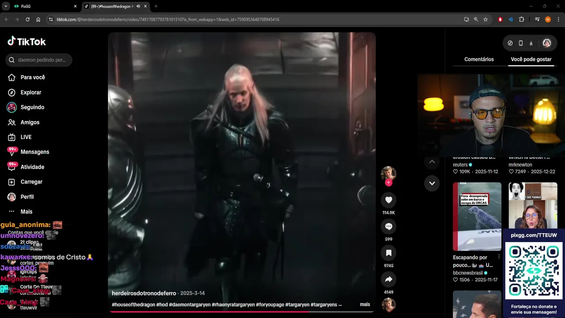Click #rhaenyratargaryen hashtag
This screenshot has height=318, width=565.
(233, 305)
